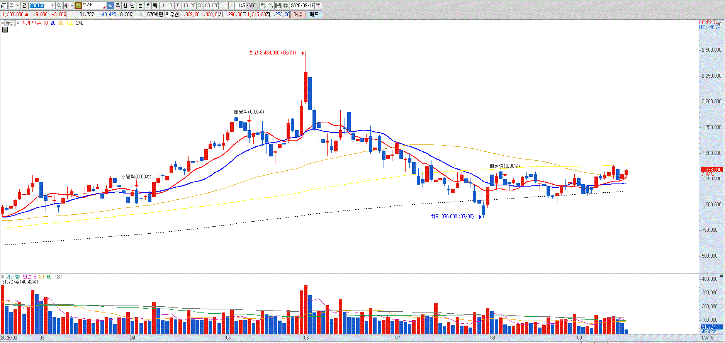Select the 30 interval preset button
This screenshot has height=343, width=725.
(200, 5)
